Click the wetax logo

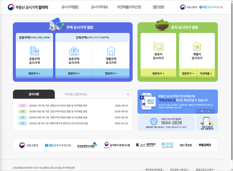pos(186,145)
